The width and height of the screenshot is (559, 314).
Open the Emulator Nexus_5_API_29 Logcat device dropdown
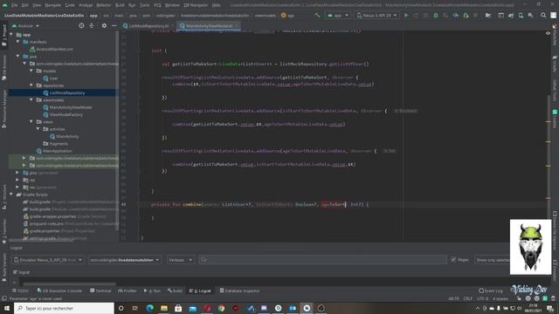[x=48, y=260]
